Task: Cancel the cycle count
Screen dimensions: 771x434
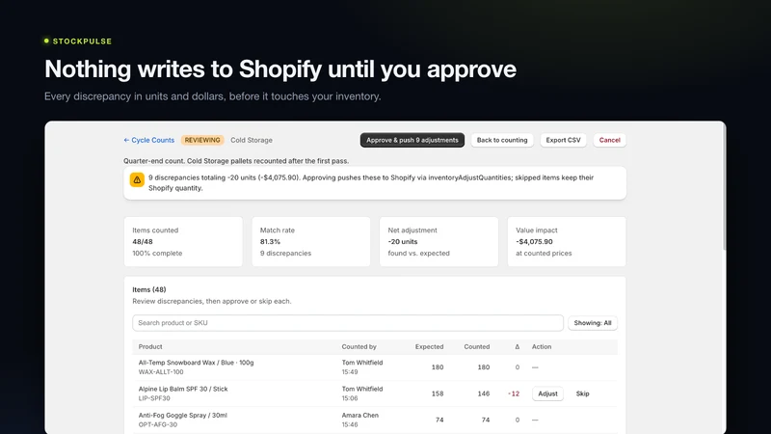Action: point(610,140)
